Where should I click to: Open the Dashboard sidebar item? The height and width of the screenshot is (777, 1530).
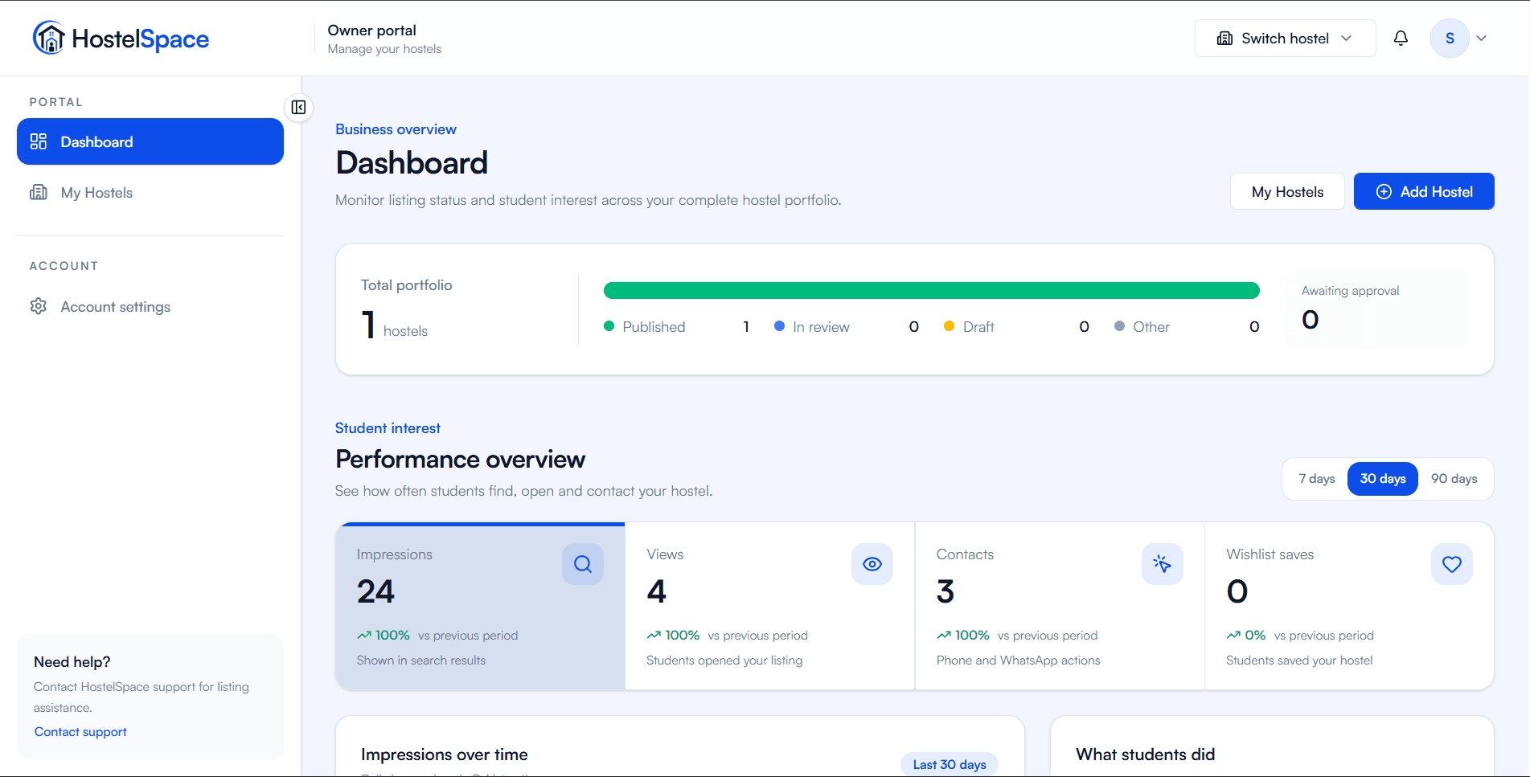click(x=150, y=141)
